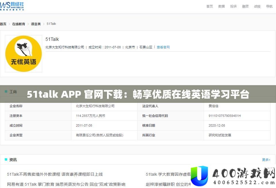Go to 语言类 in the breadcrumb

[x=36, y=24]
